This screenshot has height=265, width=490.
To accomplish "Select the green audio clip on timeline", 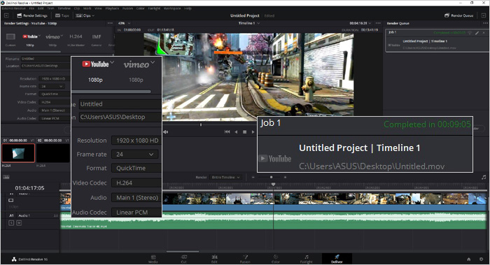I will (273, 221).
